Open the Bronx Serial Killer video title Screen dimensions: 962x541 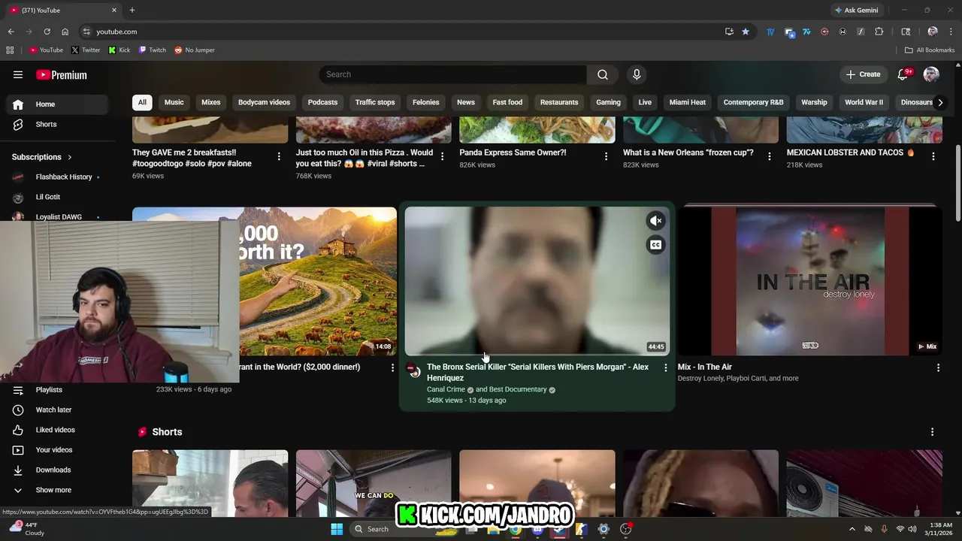pos(537,373)
